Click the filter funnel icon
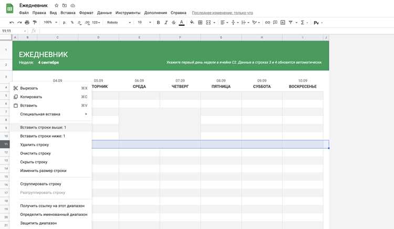The height and width of the screenshot is (229, 394). (x=291, y=23)
